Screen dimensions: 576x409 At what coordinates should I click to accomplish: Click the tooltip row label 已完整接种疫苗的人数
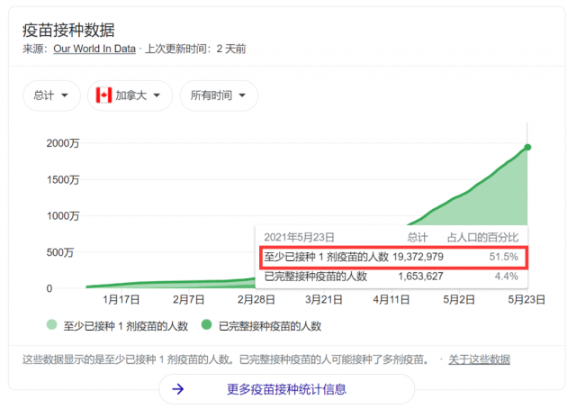[x=316, y=276]
